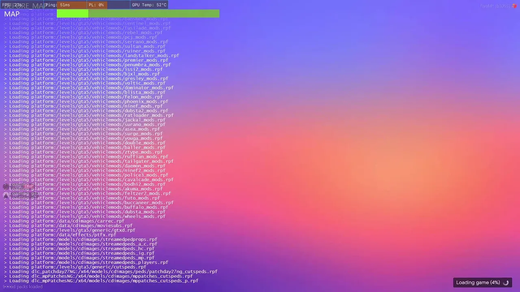
Task: Click the log line for tailgater_mods.rpf
Action: click(89, 161)
